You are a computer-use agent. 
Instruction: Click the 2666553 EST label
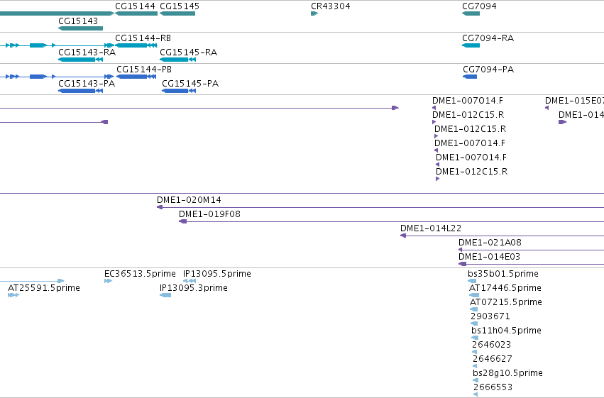click(x=493, y=387)
